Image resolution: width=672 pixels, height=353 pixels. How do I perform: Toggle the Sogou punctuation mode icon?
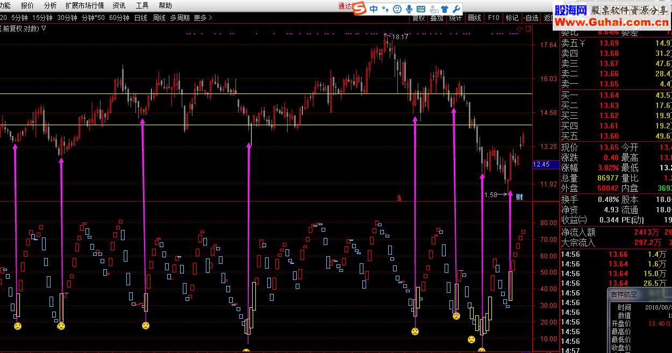tap(385, 9)
